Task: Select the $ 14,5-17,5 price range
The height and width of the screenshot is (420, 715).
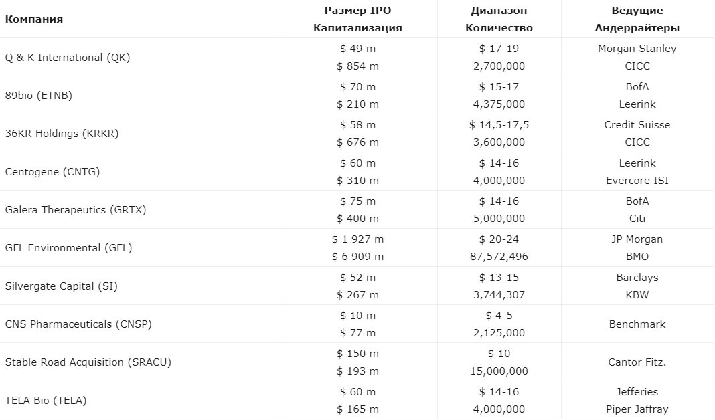Action: (499, 125)
